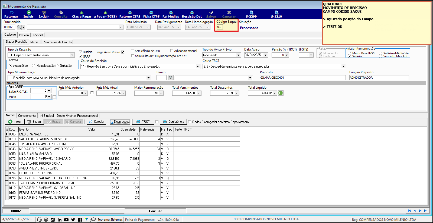This screenshot has width=433, height=223.
Task: Click the TRCT print button
Action: 143,122
